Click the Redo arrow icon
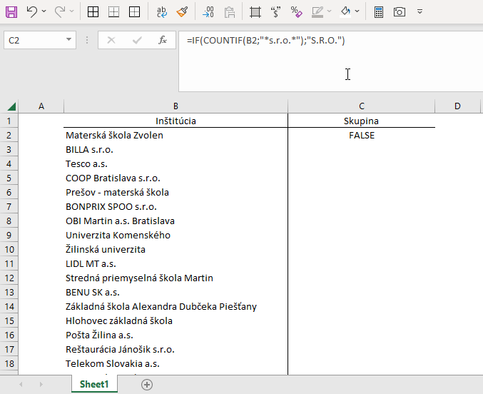 [x=60, y=12]
